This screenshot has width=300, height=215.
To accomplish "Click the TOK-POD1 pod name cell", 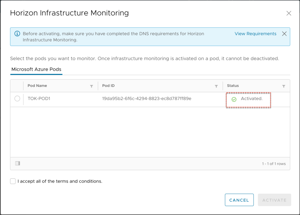I will 39,99.
